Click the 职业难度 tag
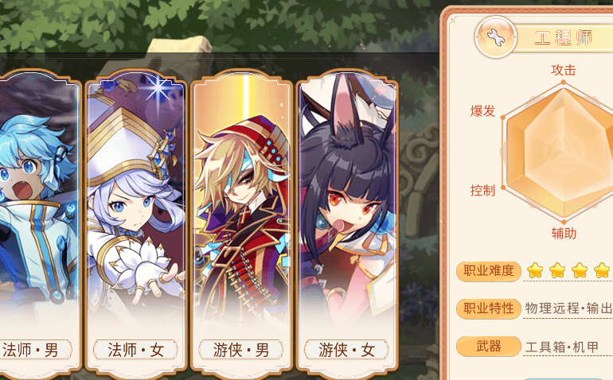Viewport: 613px width, 380px height. [489, 270]
